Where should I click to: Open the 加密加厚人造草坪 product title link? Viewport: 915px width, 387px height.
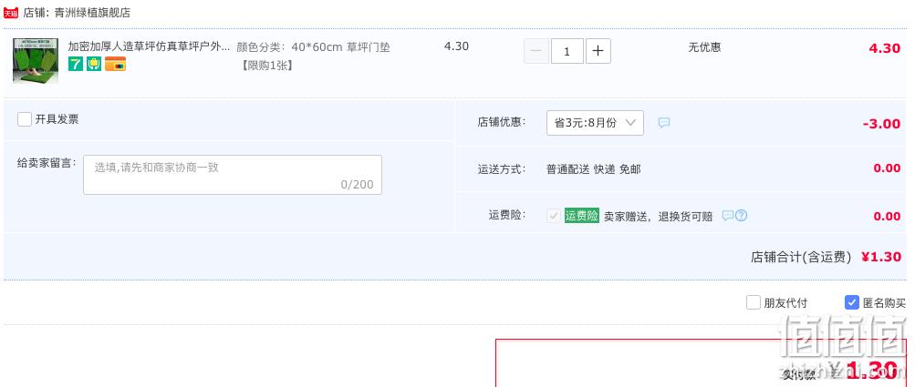click(150, 46)
